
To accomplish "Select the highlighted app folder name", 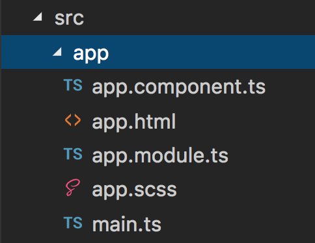I will coord(91,54).
